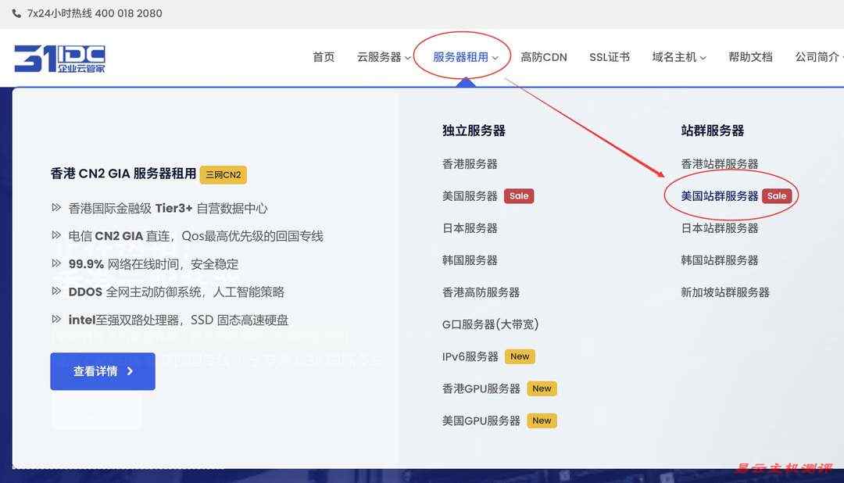
Task: Expand the 公司简介 dropdown
Action: (x=817, y=58)
